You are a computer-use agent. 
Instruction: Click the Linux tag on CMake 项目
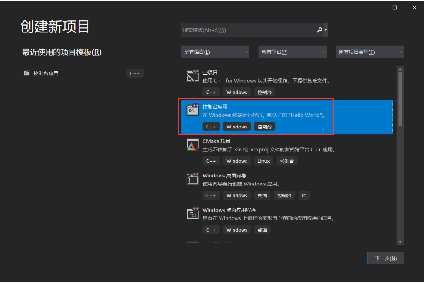pyautogui.click(x=264, y=161)
